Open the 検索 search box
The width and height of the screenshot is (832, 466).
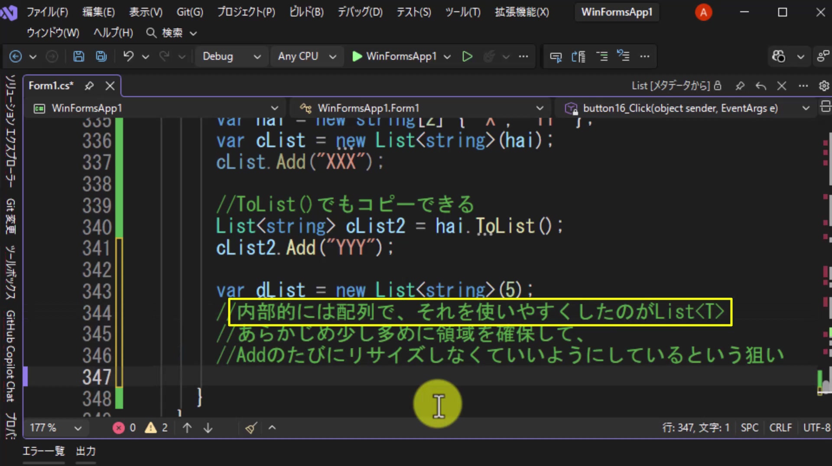(x=172, y=32)
